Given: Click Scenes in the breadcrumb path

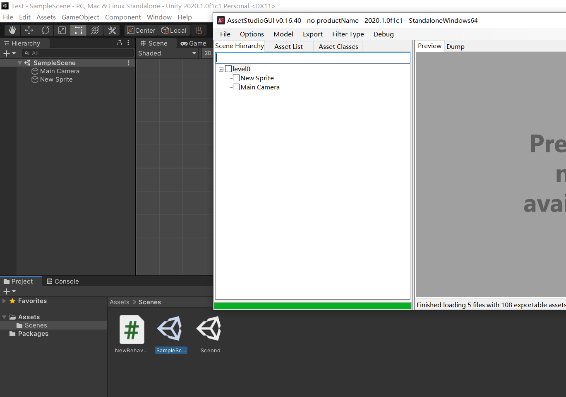Looking at the screenshot, I should pyautogui.click(x=150, y=302).
